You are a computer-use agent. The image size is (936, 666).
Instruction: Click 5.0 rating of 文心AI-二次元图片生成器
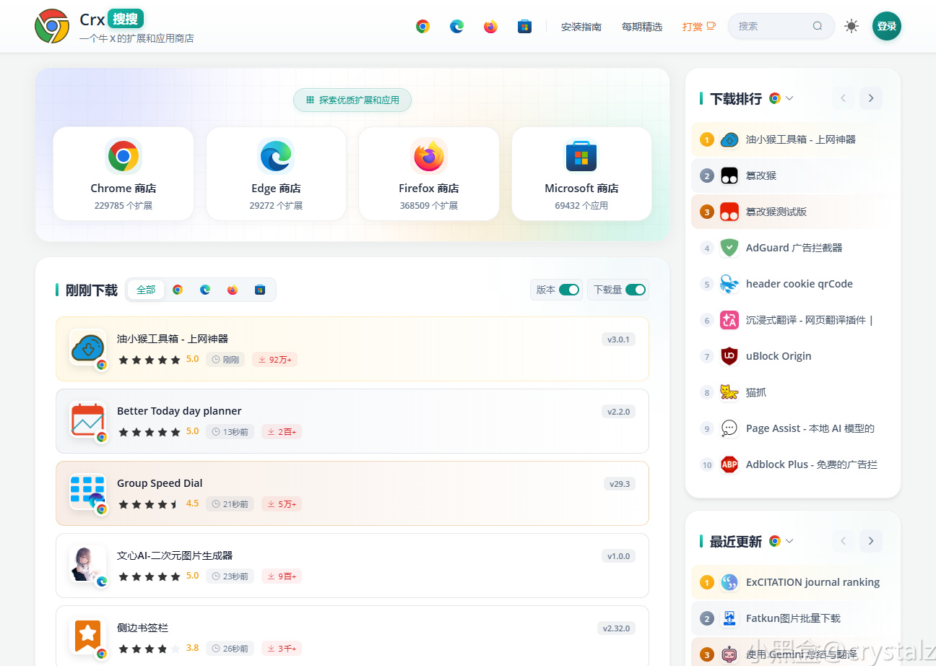192,576
